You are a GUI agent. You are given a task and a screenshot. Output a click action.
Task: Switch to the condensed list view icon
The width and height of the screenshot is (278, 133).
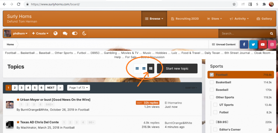click(137, 69)
